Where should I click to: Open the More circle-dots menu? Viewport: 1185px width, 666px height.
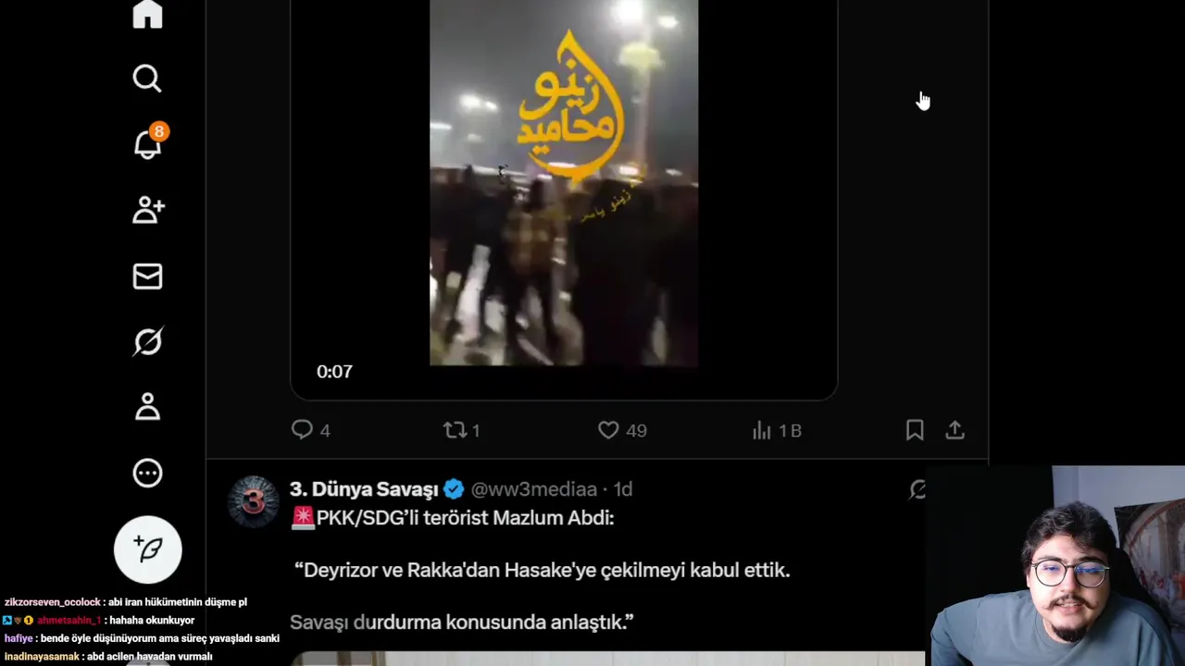point(147,474)
